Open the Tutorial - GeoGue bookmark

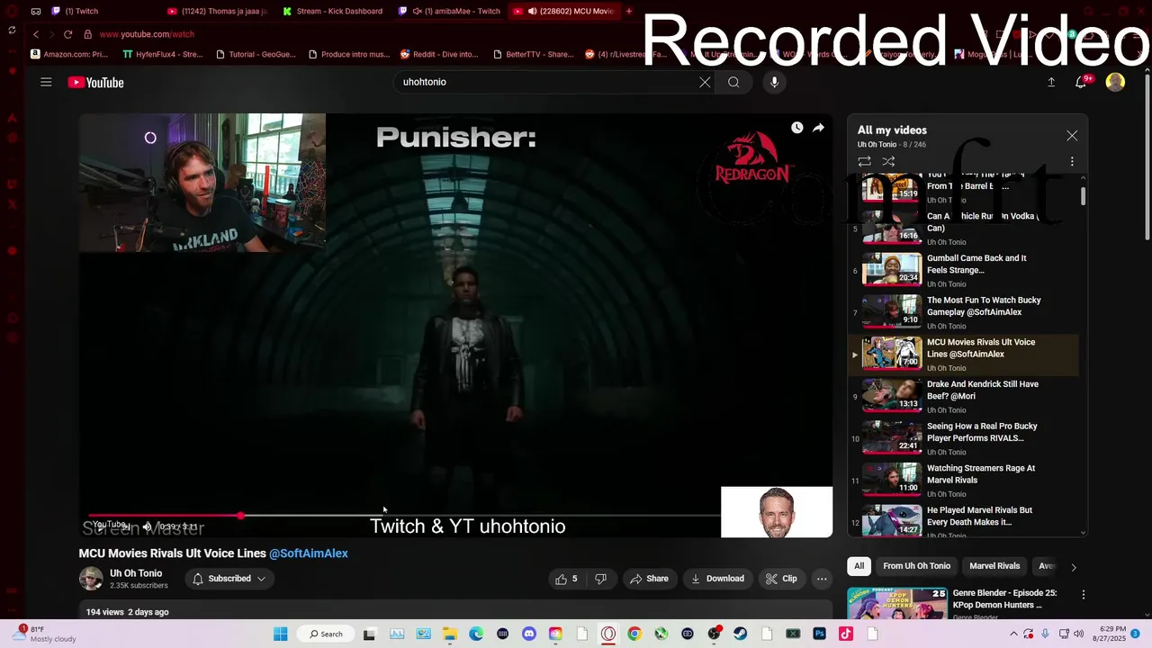255,54
